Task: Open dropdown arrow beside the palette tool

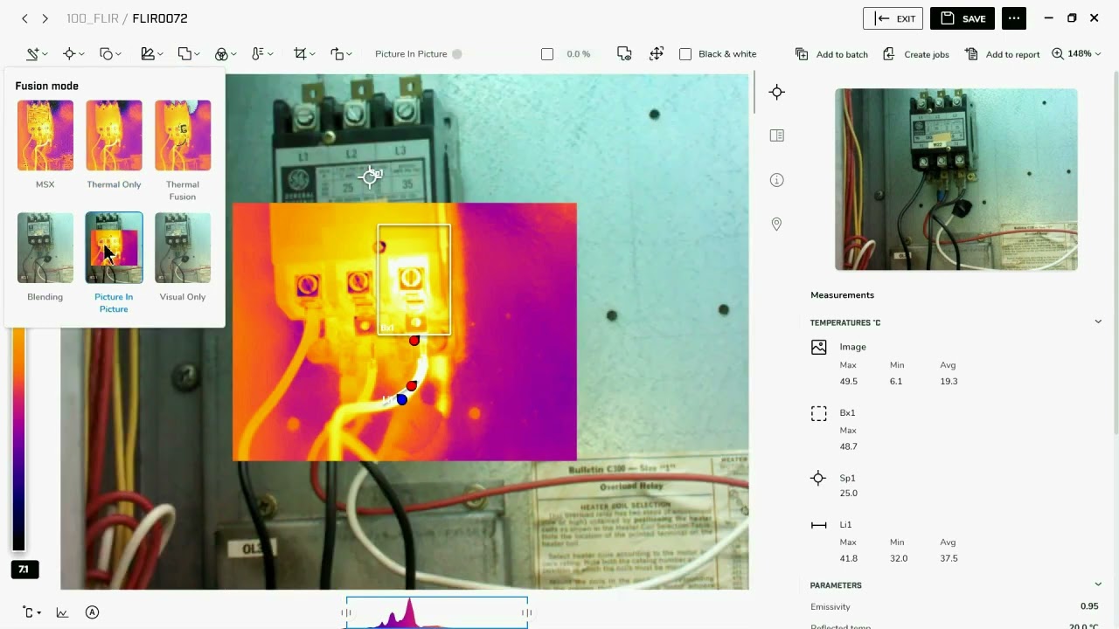Action: (233, 54)
